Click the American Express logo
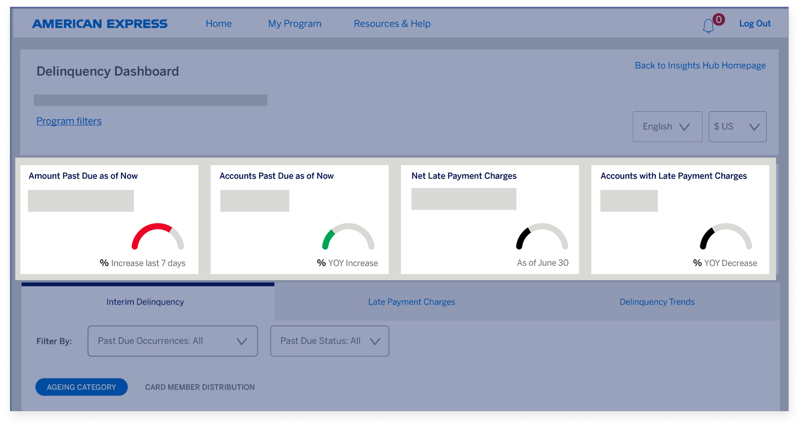The image size is (802, 427). (100, 23)
